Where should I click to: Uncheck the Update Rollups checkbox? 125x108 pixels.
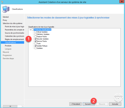tap(35, 46)
